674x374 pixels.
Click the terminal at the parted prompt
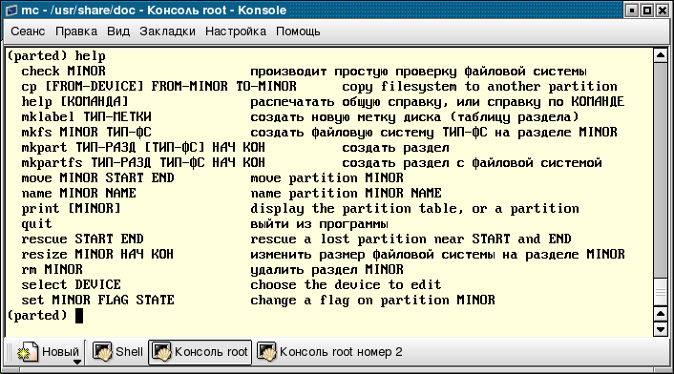79,316
